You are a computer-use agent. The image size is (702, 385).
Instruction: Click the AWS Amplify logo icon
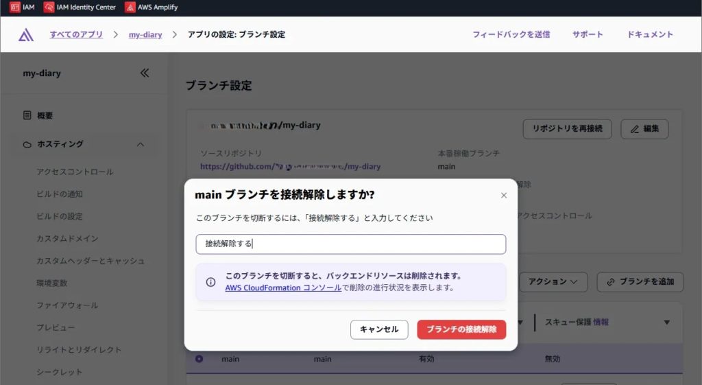tap(26, 34)
